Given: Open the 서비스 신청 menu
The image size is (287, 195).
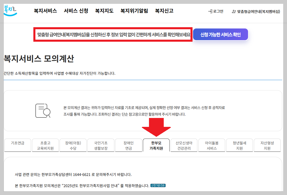Looking at the screenshot, I should click(x=76, y=11).
